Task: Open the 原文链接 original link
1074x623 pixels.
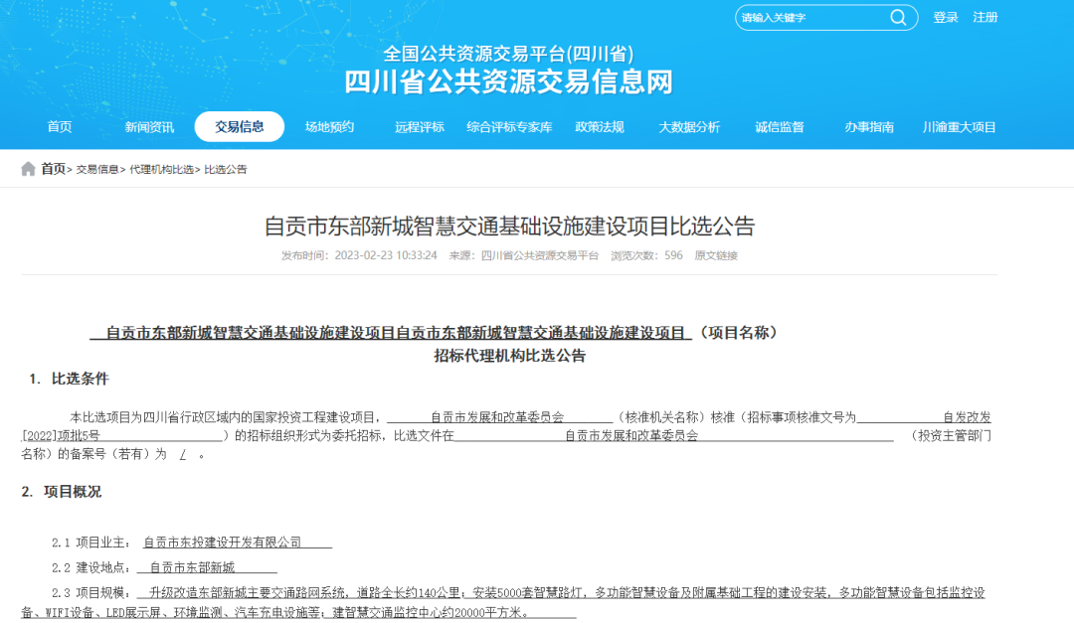Action: [x=716, y=255]
